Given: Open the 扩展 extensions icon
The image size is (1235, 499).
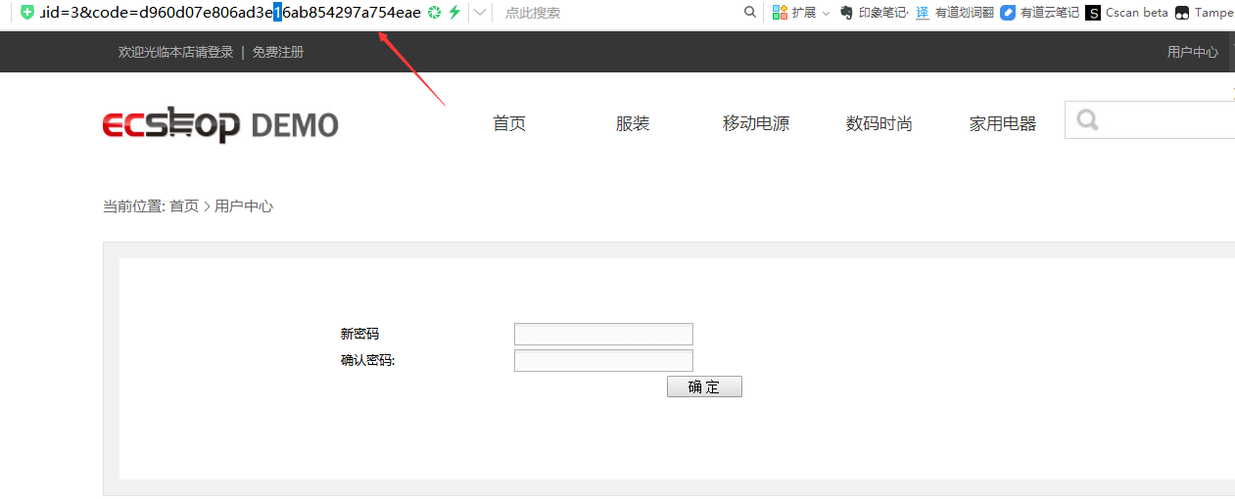Looking at the screenshot, I should pyautogui.click(x=780, y=13).
